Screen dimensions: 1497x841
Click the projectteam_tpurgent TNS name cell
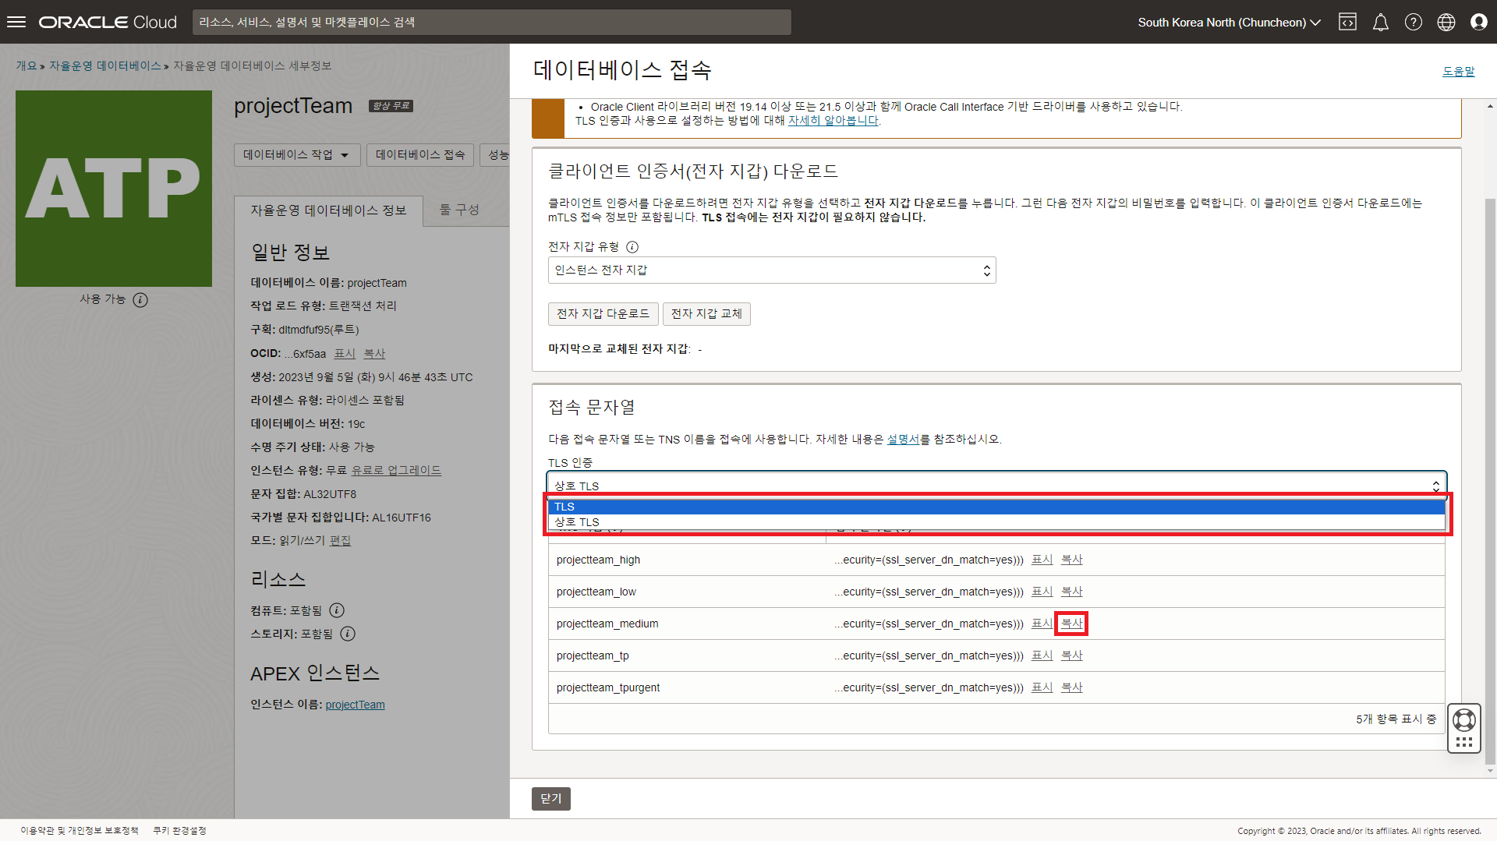click(x=687, y=687)
